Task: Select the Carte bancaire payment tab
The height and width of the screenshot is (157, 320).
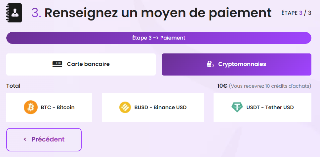Action: point(81,64)
